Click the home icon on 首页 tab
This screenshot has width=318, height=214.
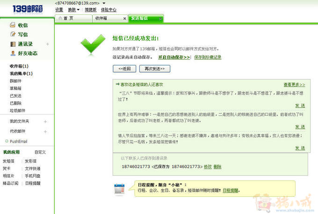60,18
